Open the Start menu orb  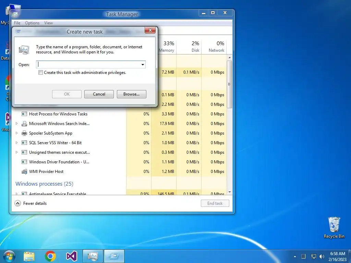(x=9, y=256)
